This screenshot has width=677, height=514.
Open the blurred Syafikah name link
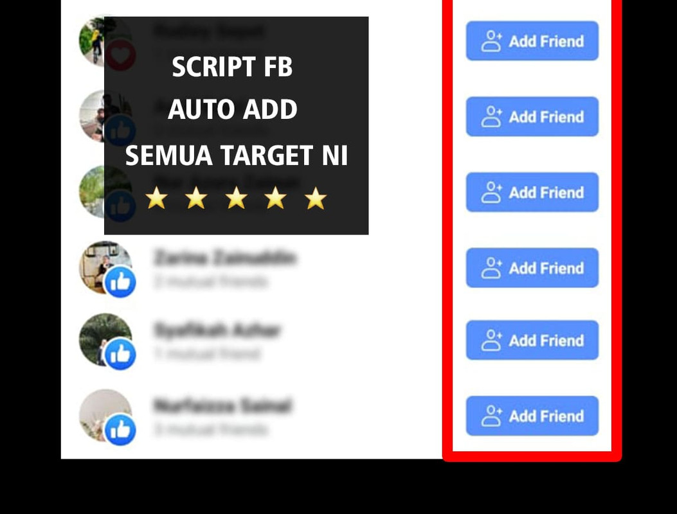click(217, 330)
